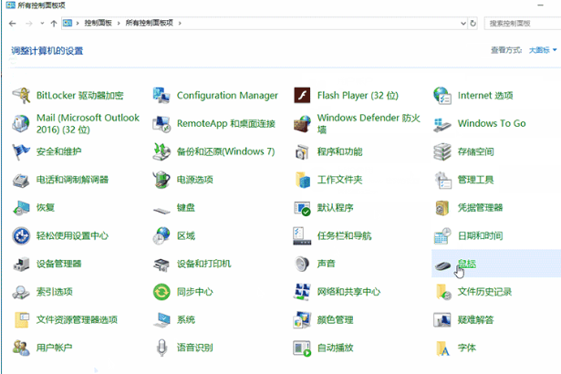This screenshot has height=374, width=561.
Task: Open the 查看方式 大图标 dropdown
Action: tap(543, 50)
